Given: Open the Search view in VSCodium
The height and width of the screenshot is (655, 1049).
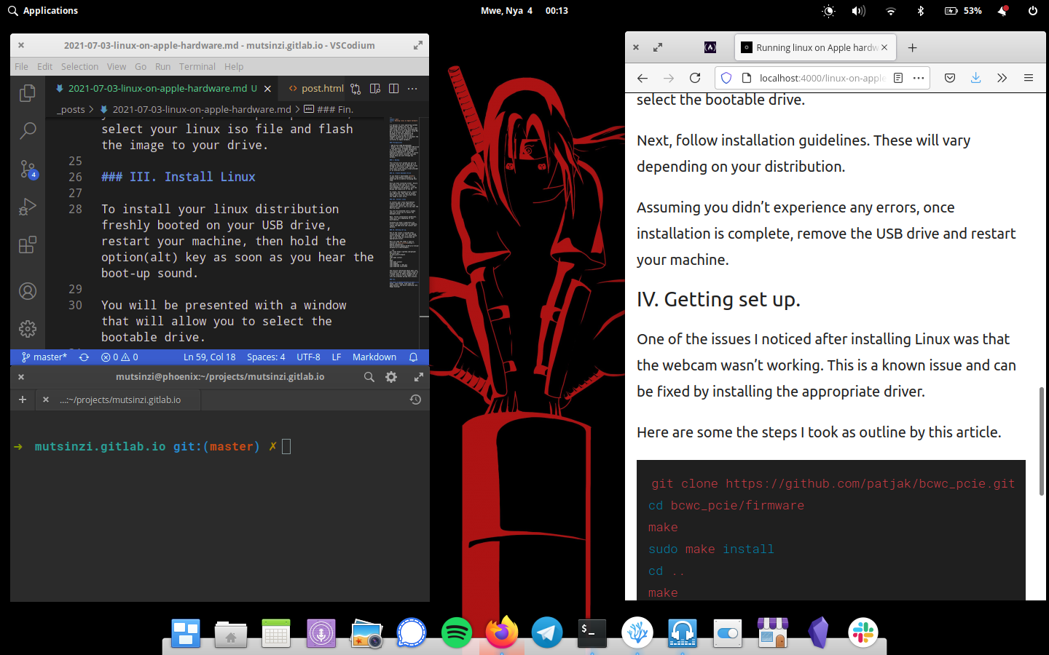Looking at the screenshot, I should point(28,131).
